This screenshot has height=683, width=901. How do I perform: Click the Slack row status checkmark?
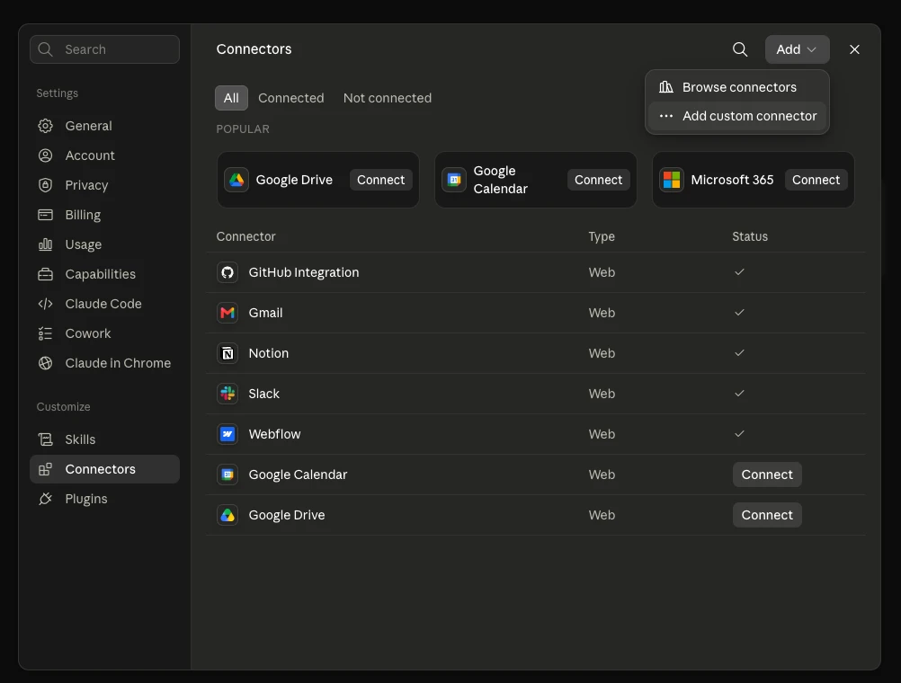tap(739, 394)
